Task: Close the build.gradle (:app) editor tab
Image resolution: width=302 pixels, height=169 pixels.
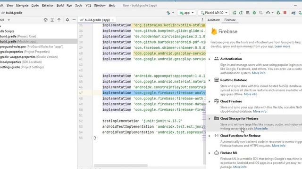Action: tap(113, 20)
